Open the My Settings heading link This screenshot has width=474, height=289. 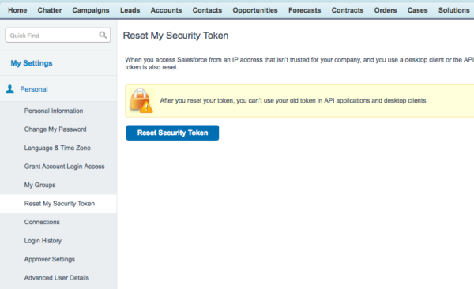coord(32,63)
